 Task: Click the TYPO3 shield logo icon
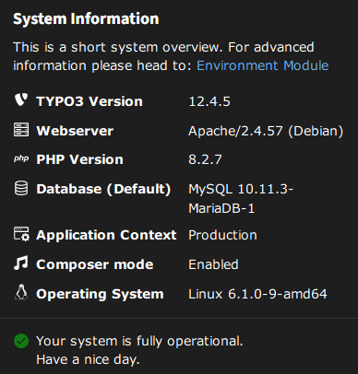pyautogui.click(x=21, y=100)
